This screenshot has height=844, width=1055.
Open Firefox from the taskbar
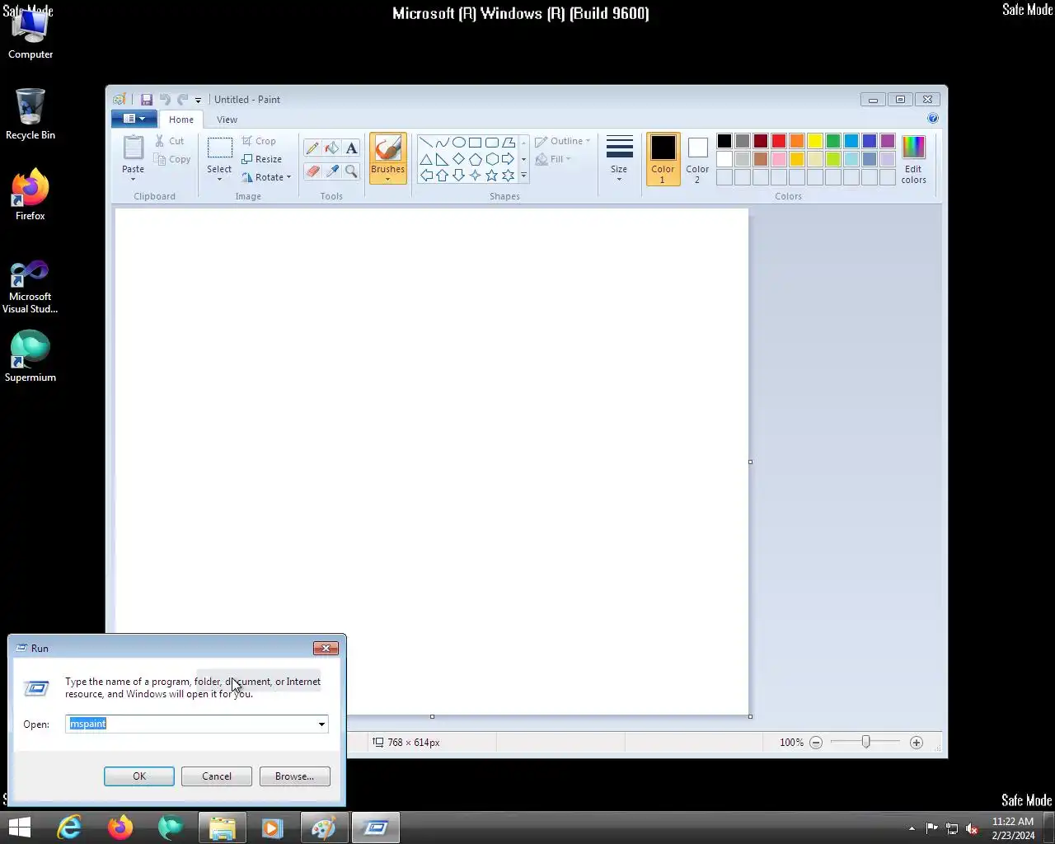click(x=120, y=828)
